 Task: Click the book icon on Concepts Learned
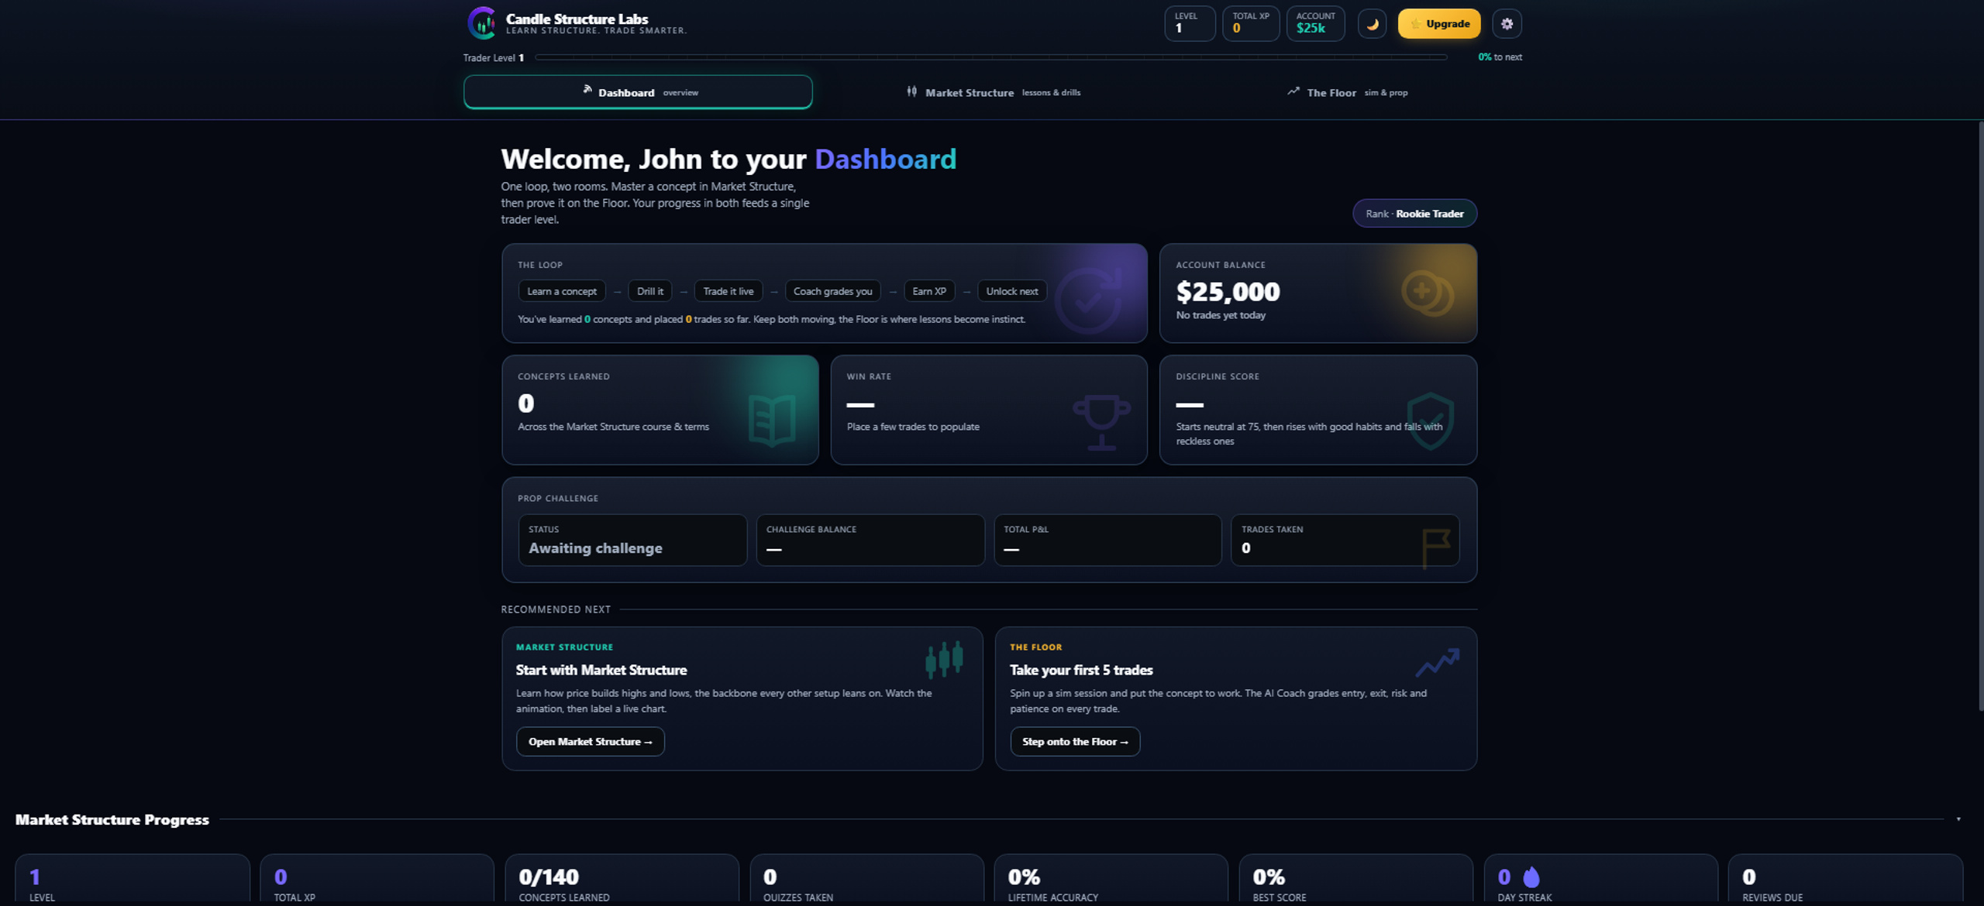[x=772, y=420]
